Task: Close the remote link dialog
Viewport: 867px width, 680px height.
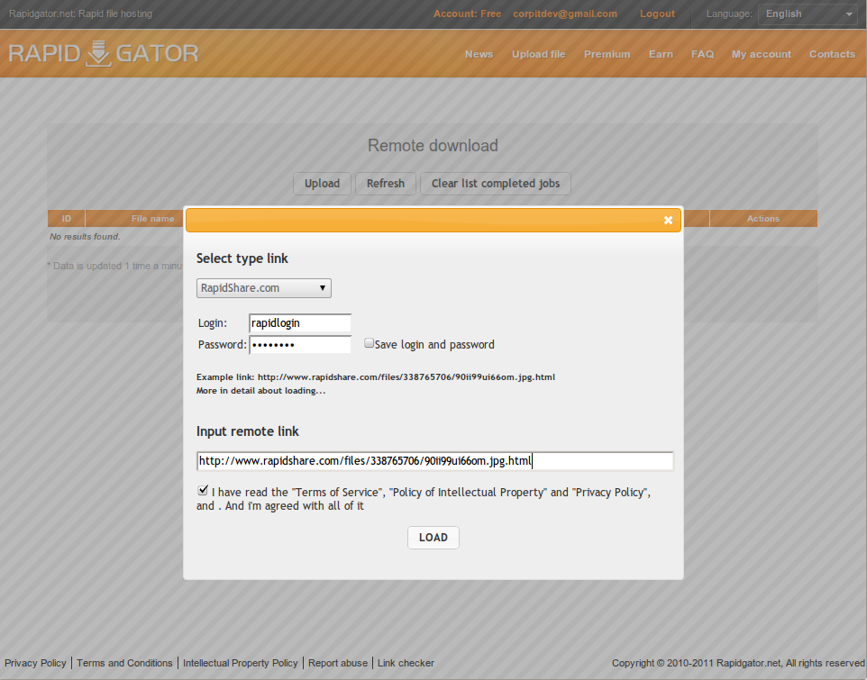Action: tap(668, 221)
